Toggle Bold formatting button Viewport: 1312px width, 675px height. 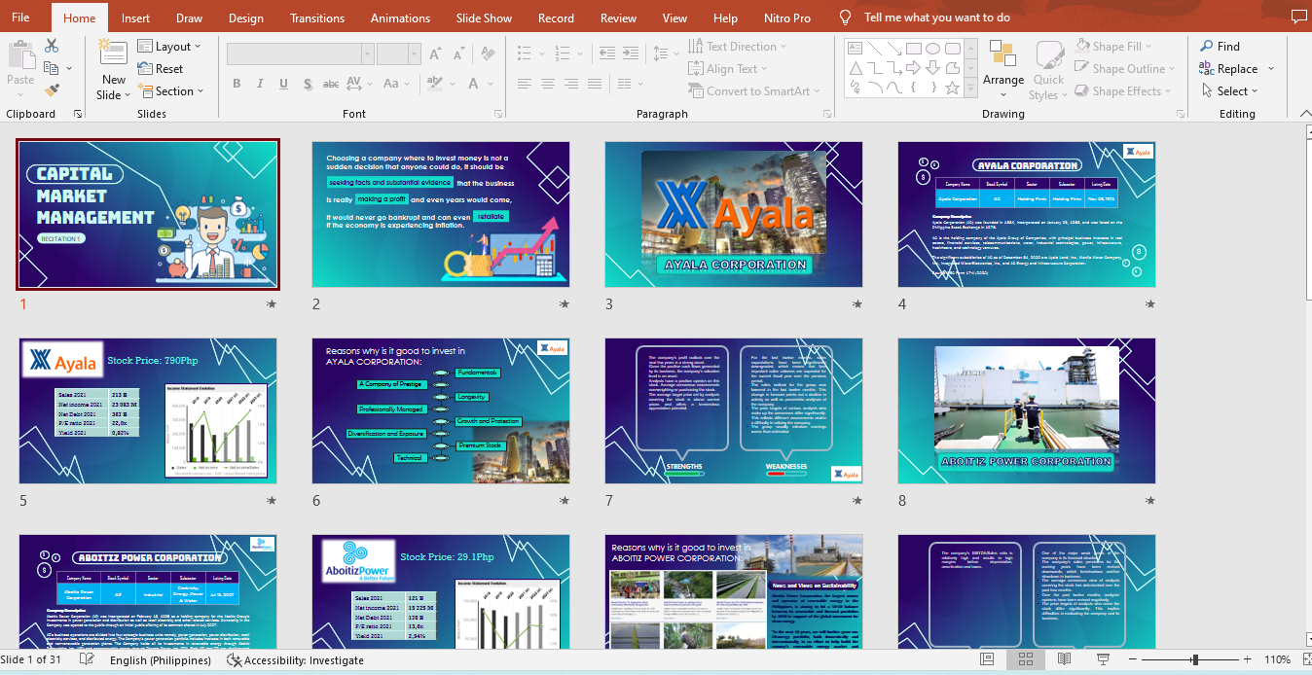[237, 85]
